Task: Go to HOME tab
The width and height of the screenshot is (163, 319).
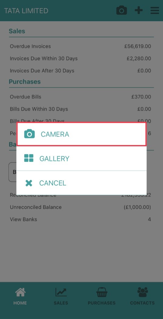Action: coord(20,296)
